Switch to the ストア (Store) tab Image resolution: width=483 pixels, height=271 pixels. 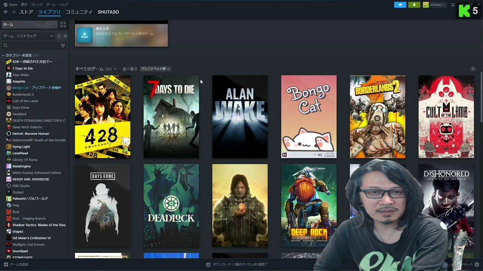pyautogui.click(x=26, y=12)
